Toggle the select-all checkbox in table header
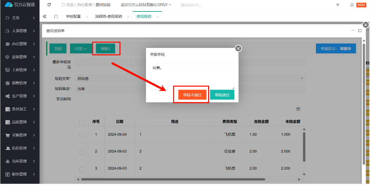Image resolution: width=370 pixels, height=185 pixels. tap(82, 122)
